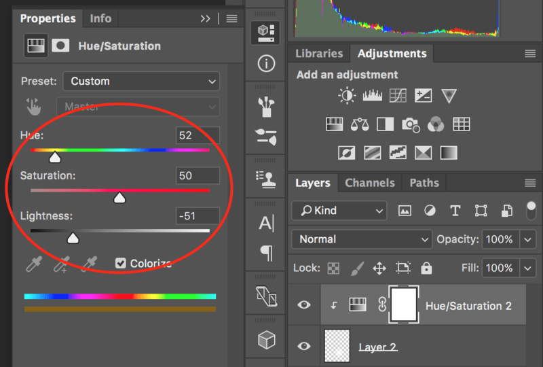
Task: Add a Gradient Map adjustment
Action: [449, 153]
